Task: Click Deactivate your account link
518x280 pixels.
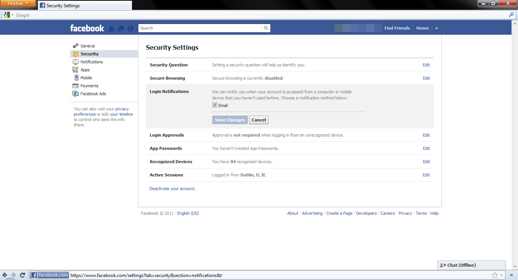Action: pyautogui.click(x=173, y=189)
